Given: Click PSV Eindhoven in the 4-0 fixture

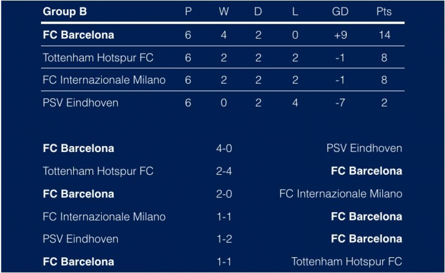Looking at the screenshot, I should [364, 149].
